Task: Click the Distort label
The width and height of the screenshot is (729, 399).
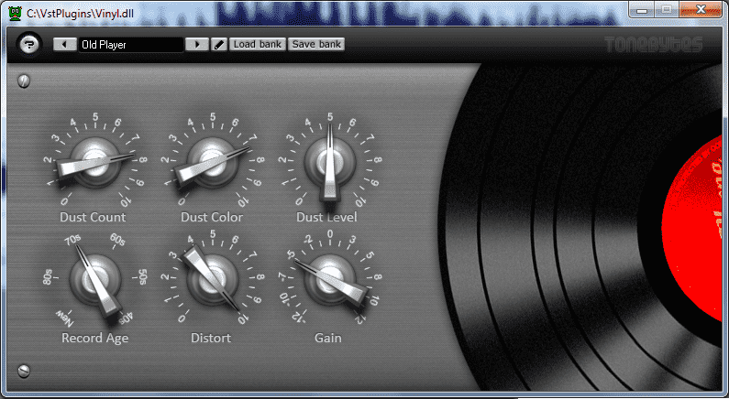Action: click(211, 338)
